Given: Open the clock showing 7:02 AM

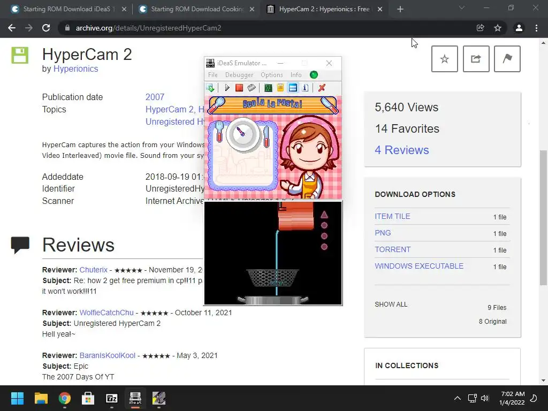Looking at the screenshot, I should pyautogui.click(x=512, y=398).
